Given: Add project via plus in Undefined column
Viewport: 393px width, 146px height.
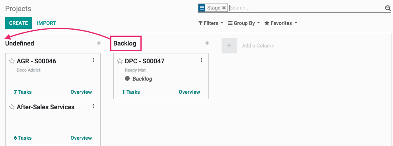Looking at the screenshot, I should click(x=99, y=43).
